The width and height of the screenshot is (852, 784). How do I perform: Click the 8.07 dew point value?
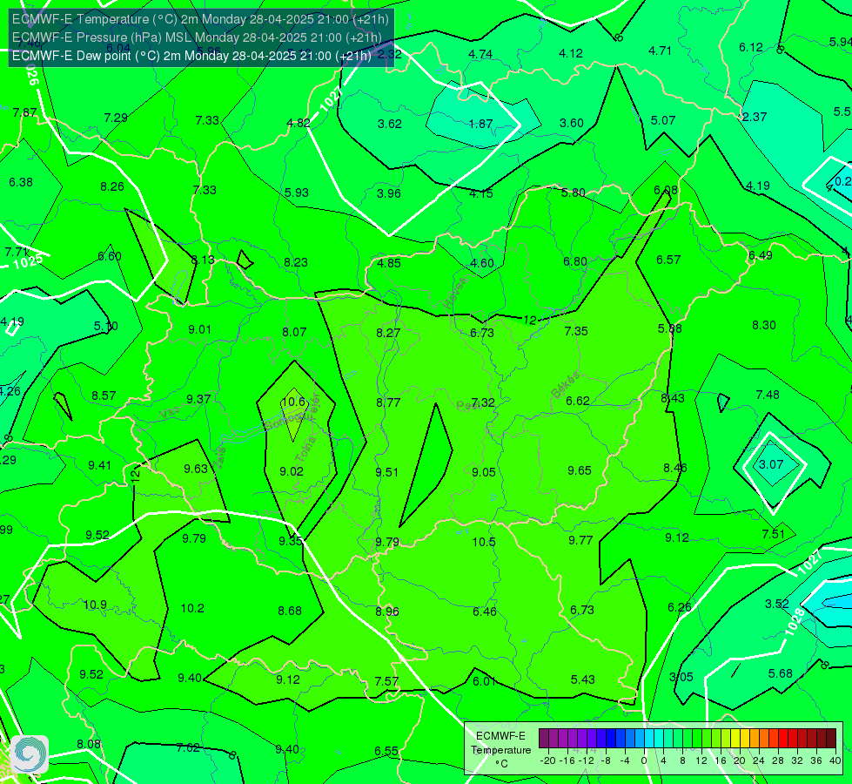[x=294, y=332]
